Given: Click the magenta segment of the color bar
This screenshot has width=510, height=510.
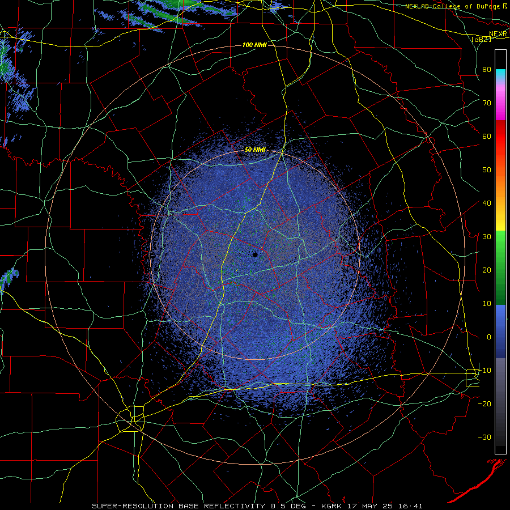Looking at the screenshot, I should [500, 104].
